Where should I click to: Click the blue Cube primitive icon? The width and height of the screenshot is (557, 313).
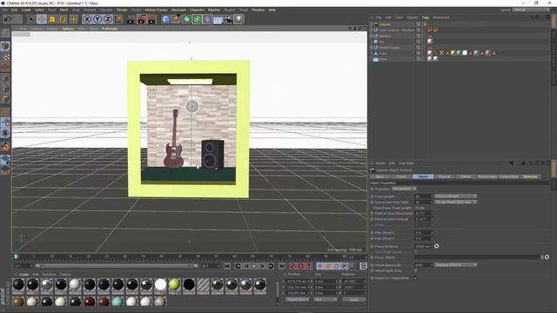point(165,19)
